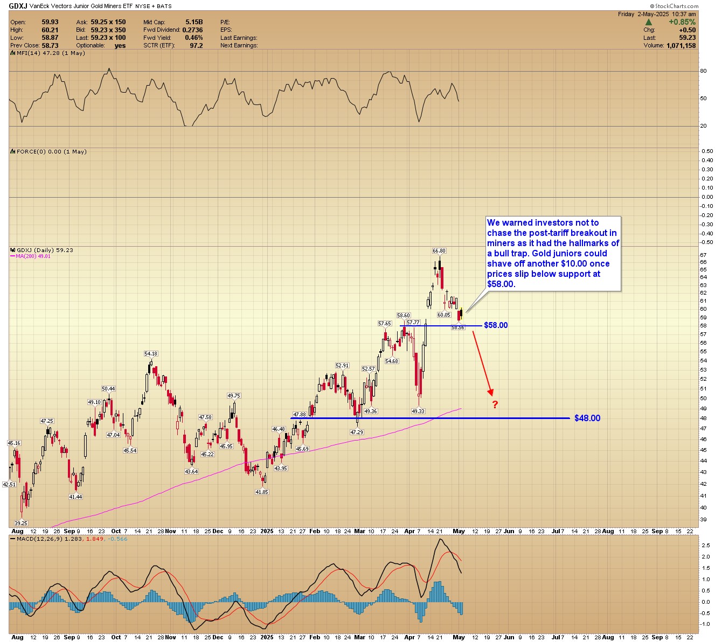
Task: Click the Last quote 59.23 x 100
Action: (108, 38)
